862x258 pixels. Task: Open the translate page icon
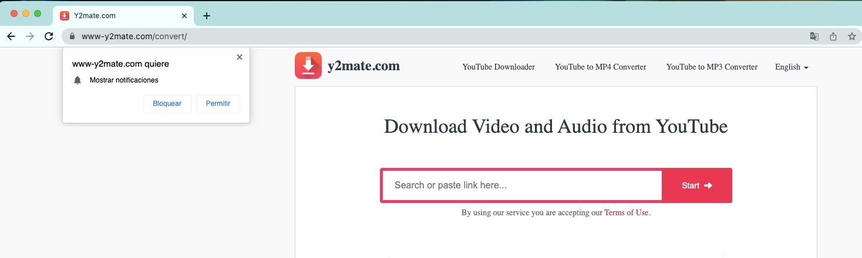[814, 36]
